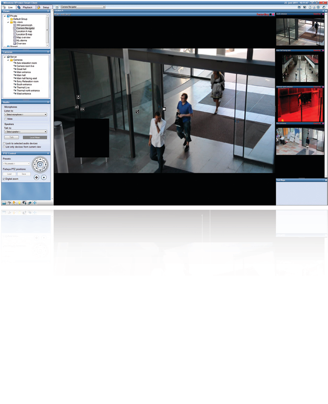Screen dimensions: 328x404
Task: Check Lock to selected audio devices
Action: pos(4,144)
